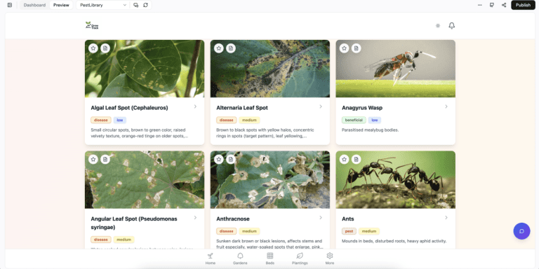Click Ants description about mounds in beds
The width and height of the screenshot is (539, 269).
[x=394, y=241]
